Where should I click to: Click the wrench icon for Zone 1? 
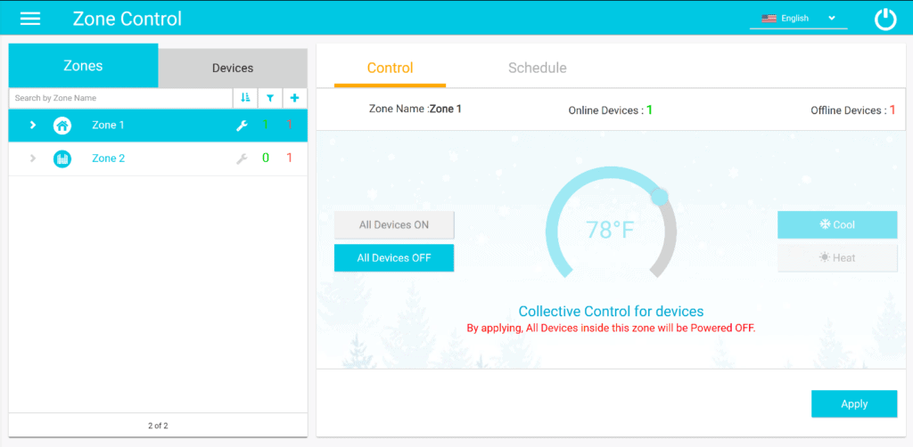pyautogui.click(x=241, y=126)
